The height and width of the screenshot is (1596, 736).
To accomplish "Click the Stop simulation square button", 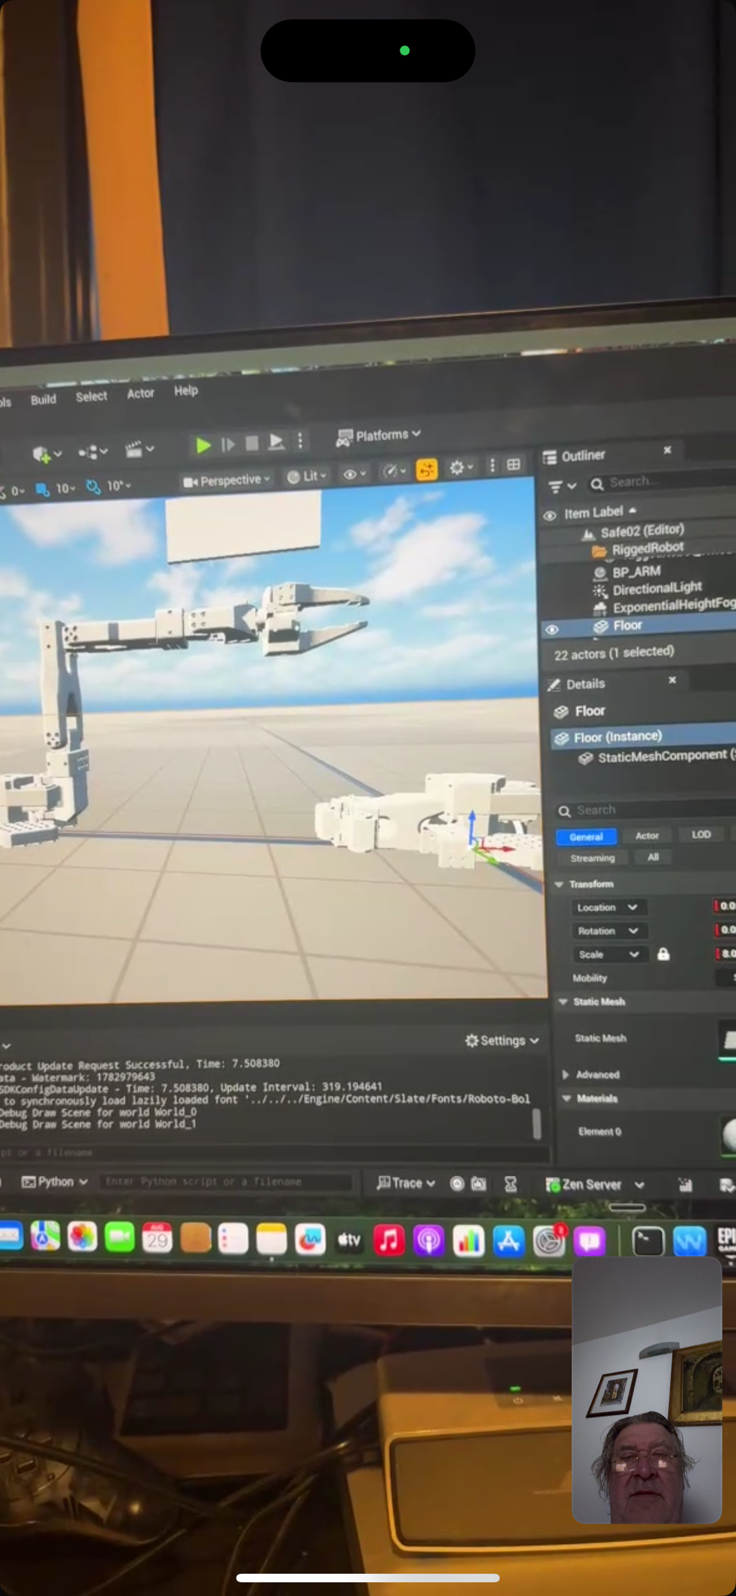I will pyautogui.click(x=252, y=443).
